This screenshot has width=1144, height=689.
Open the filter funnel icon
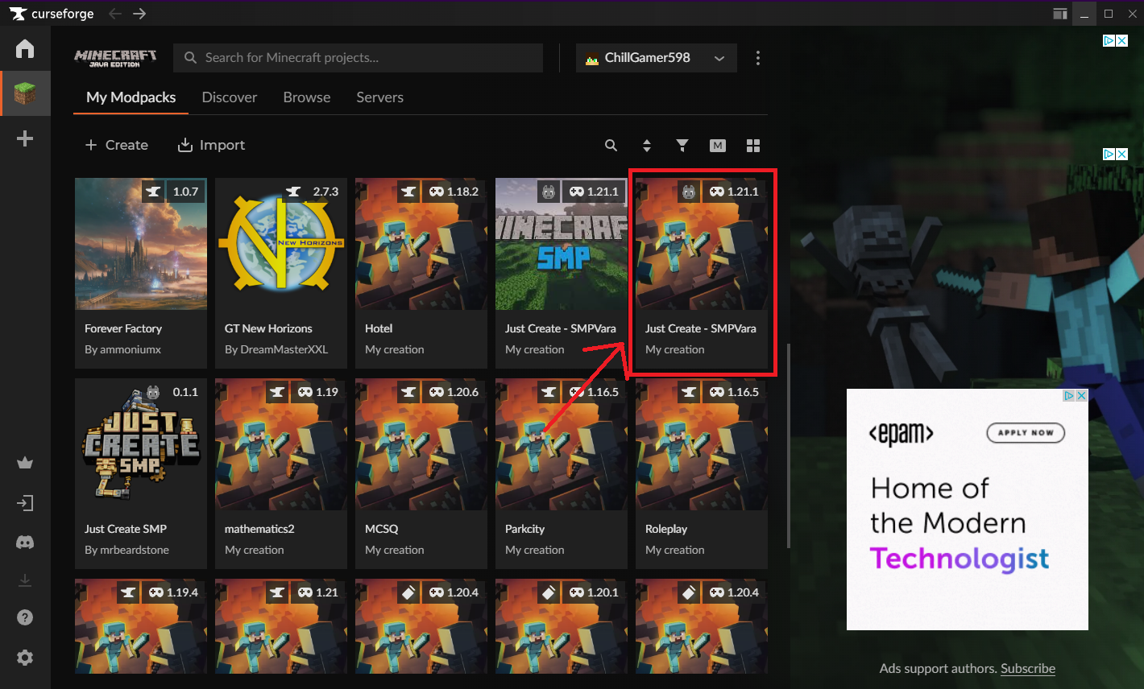pos(682,146)
